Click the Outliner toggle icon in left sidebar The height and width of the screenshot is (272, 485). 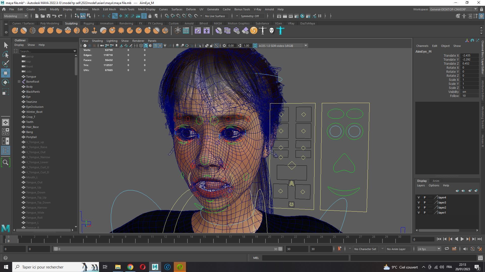click(x=6, y=151)
